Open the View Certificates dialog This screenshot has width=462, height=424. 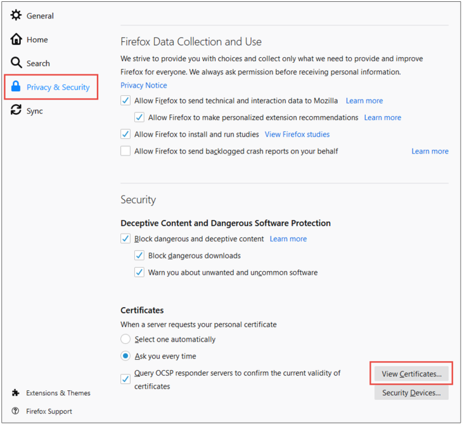[411, 374]
